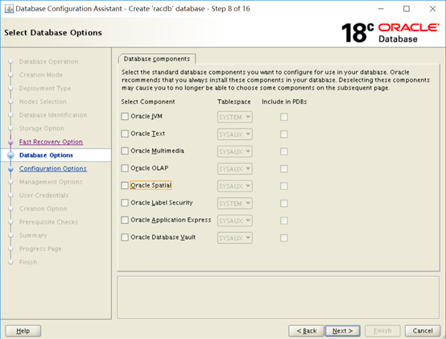The image size is (446, 339).
Task: Open tablespace dropdown for Oracle OLAP
Action: (234, 169)
